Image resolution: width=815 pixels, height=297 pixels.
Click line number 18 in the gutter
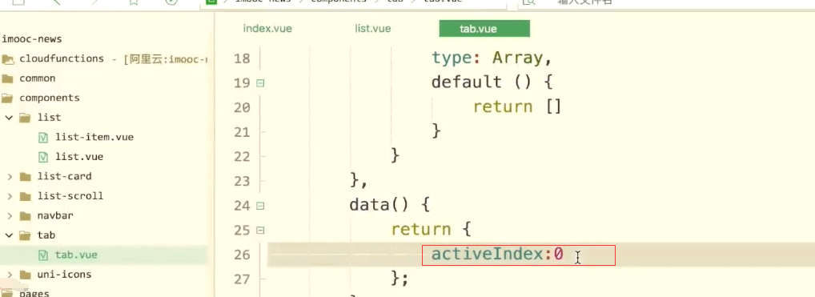click(242, 58)
